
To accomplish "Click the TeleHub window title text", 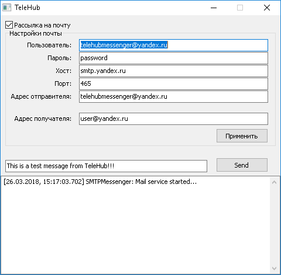I will coord(28,8).
